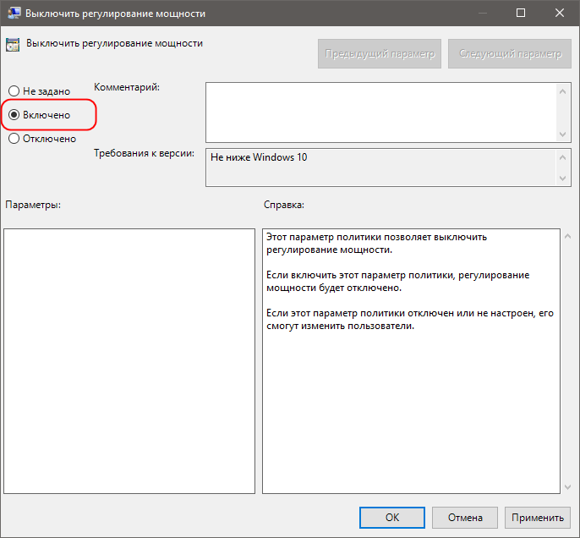580x538 pixels.
Task: Click the "Применить" button
Action: (x=538, y=518)
